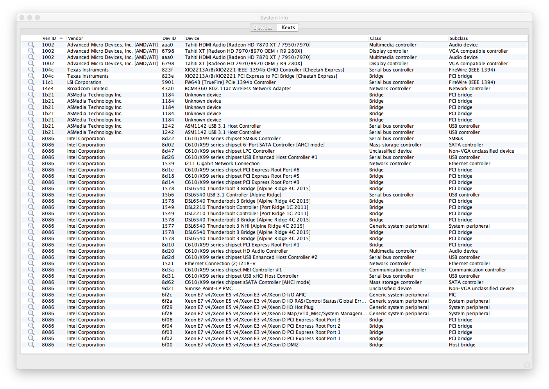Click magnifier for the LPC Controller 8d47 row
The height and width of the screenshot is (389, 549).
pos(31,151)
